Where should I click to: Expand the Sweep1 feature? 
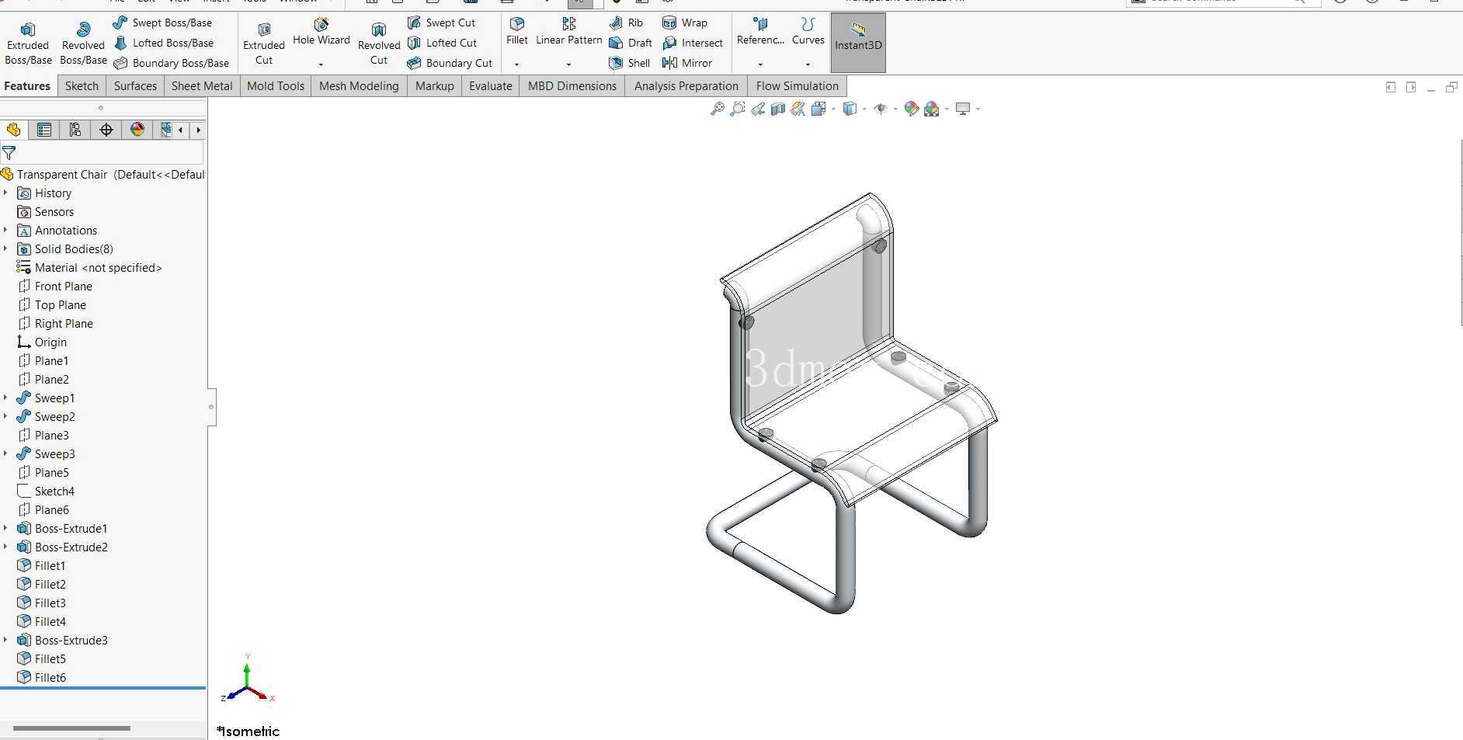pos(6,398)
